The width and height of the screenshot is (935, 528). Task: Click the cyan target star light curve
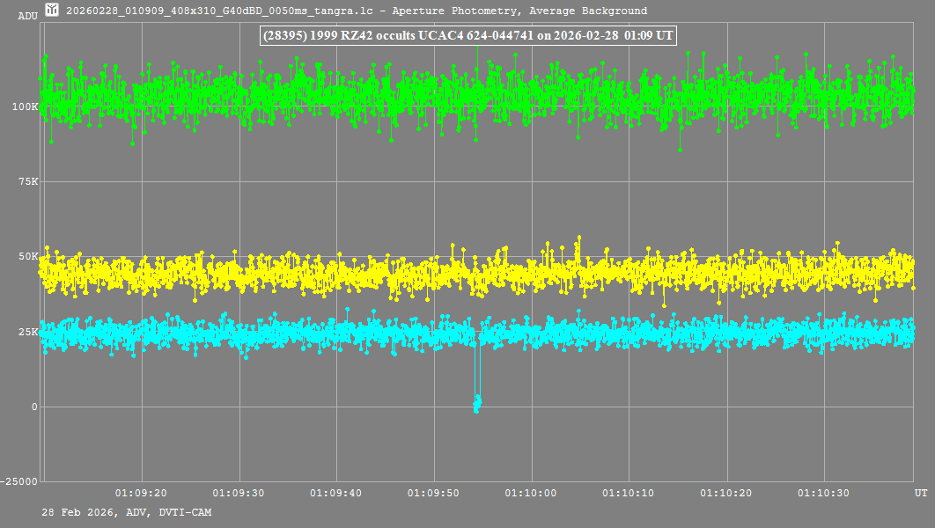pos(264,333)
